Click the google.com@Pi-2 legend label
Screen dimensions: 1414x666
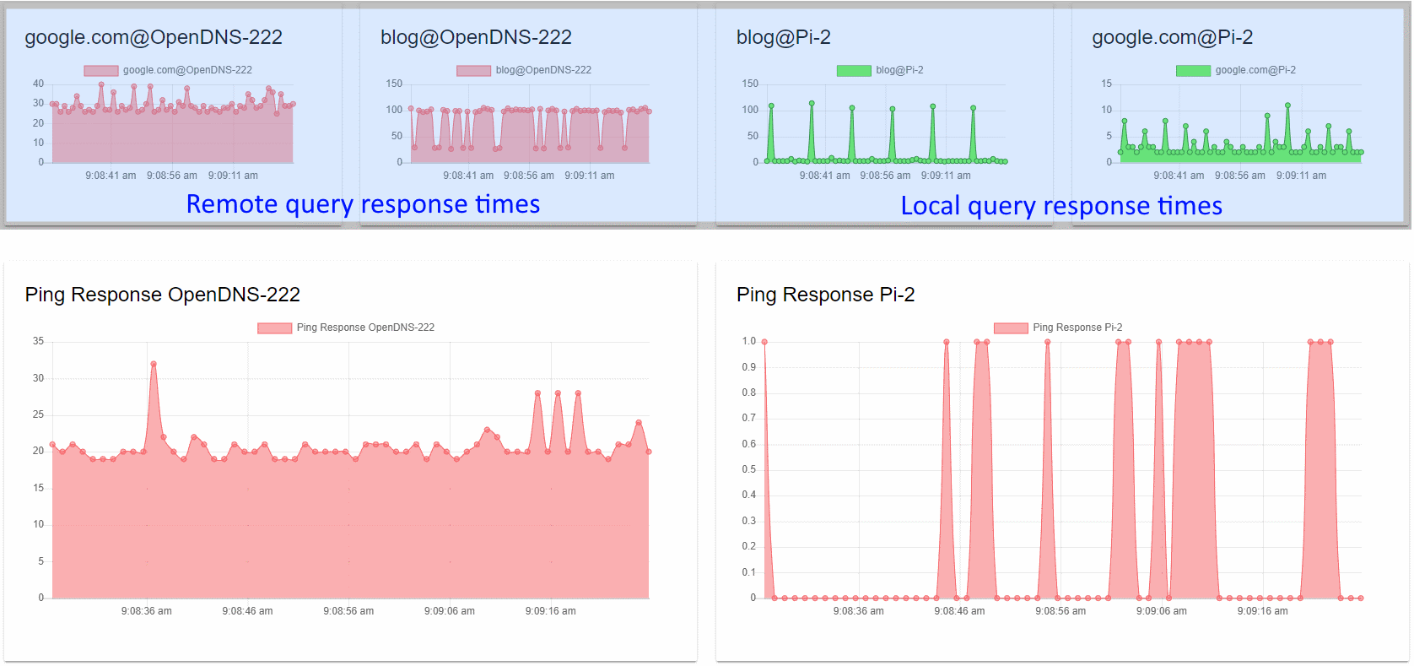(x=1255, y=70)
